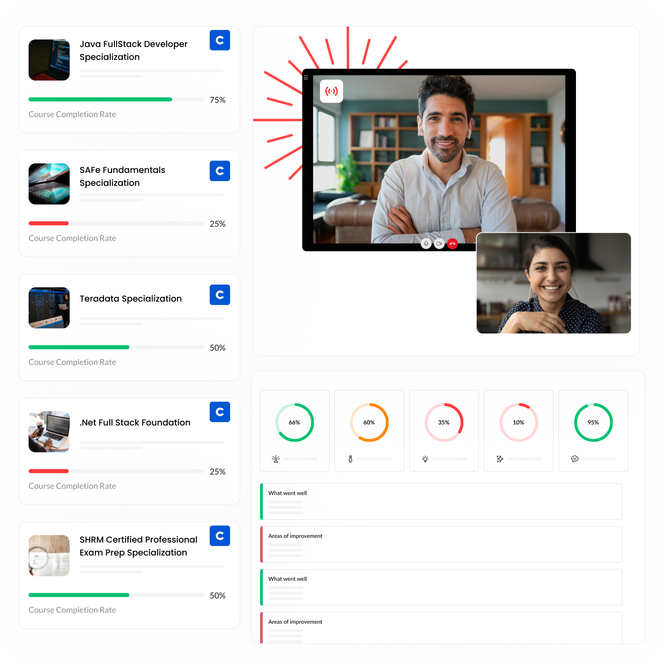Open the .Net Full Stack Foundation thumbnail
Viewport: 664px width, 664px height.
click(x=49, y=432)
